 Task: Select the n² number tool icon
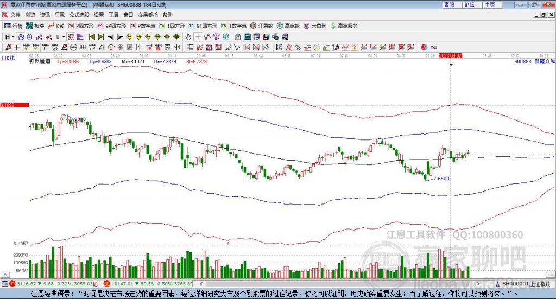tap(92, 47)
